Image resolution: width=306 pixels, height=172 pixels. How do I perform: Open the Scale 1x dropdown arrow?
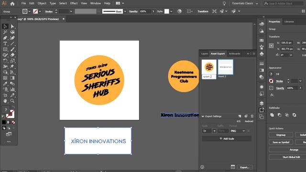click(x=214, y=131)
